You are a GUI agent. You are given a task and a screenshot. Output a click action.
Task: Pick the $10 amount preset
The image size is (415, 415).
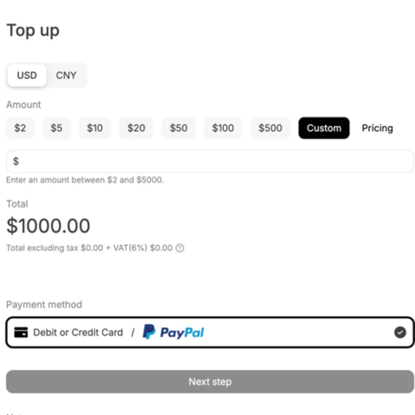[95, 128]
